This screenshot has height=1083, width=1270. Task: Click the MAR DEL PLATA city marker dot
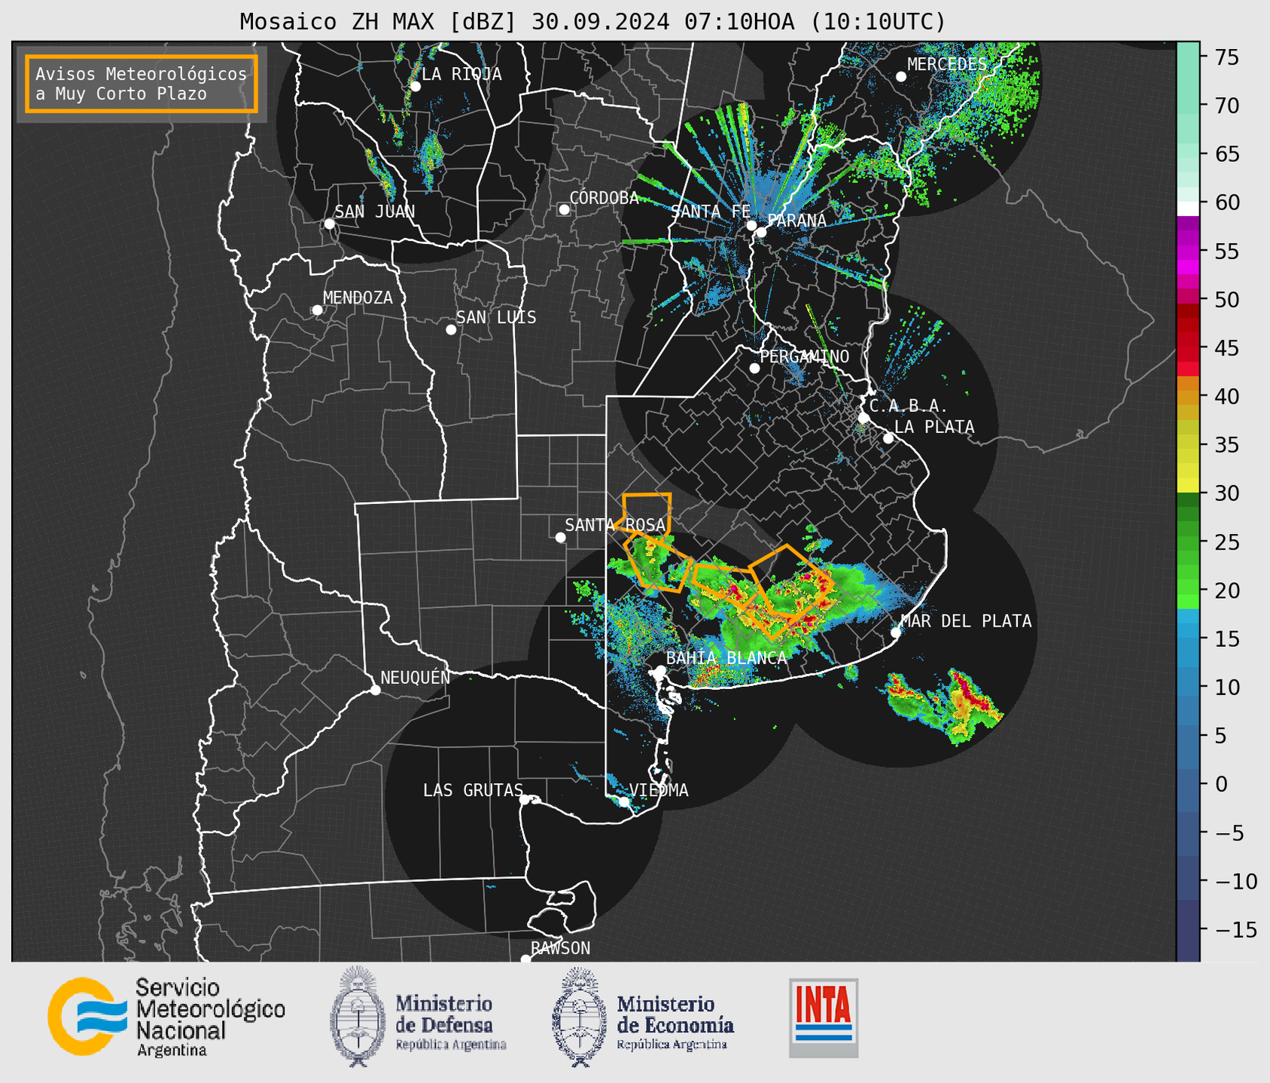(x=896, y=633)
